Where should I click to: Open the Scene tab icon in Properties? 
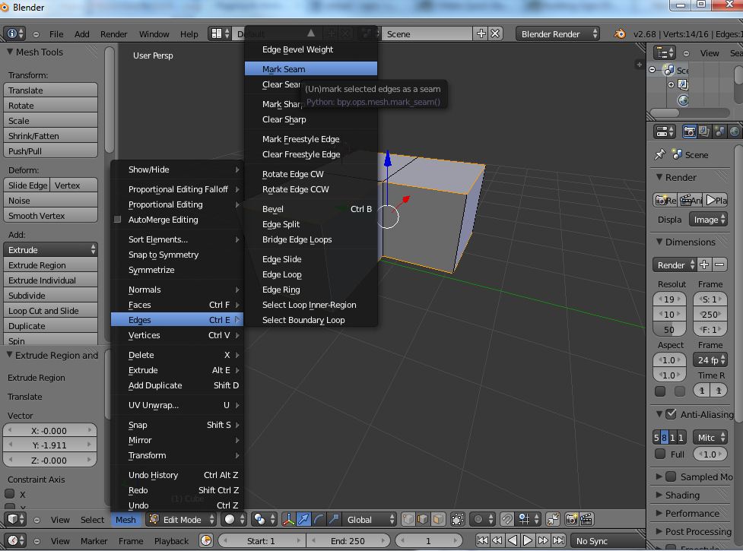point(719,131)
